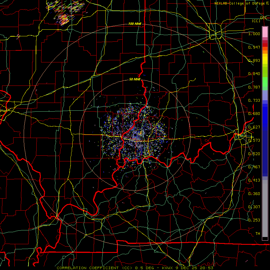Click the 0.627 legend value
The image size is (270, 270).
(254, 127)
